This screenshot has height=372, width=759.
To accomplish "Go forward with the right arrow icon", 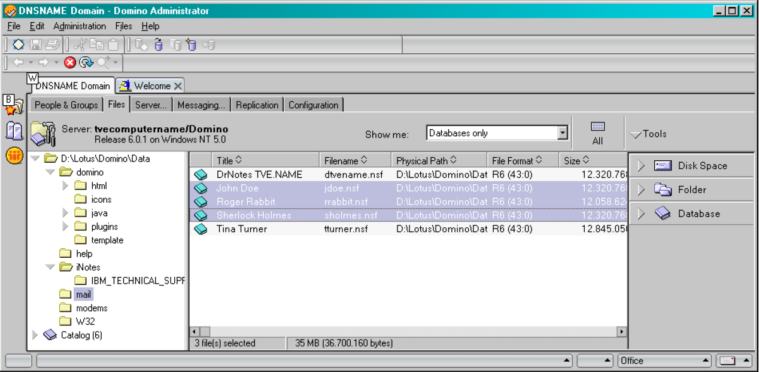I will pyautogui.click(x=44, y=62).
